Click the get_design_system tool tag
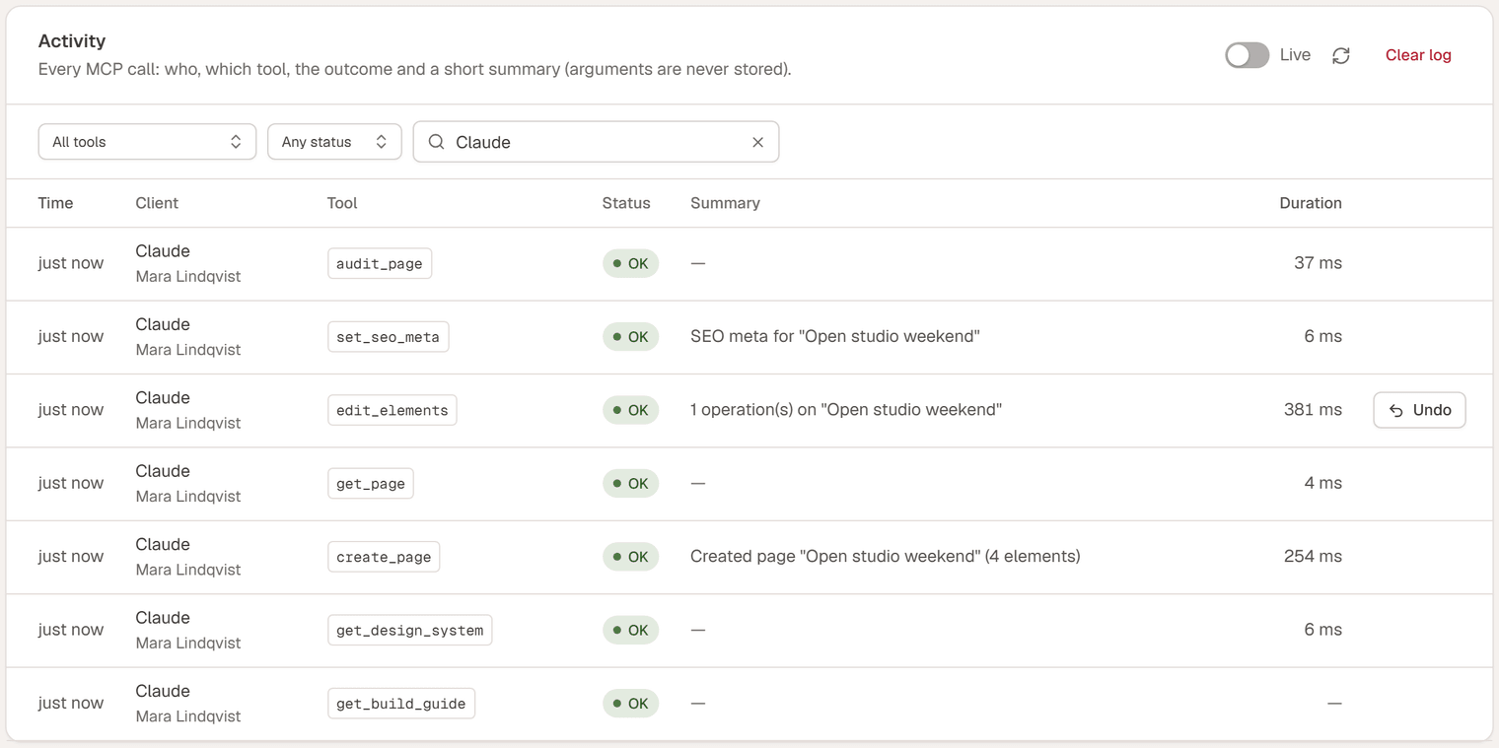 [409, 630]
